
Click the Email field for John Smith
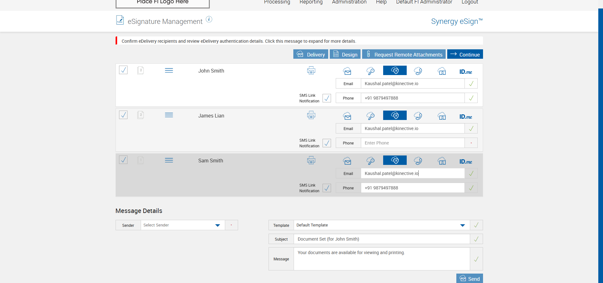(413, 84)
